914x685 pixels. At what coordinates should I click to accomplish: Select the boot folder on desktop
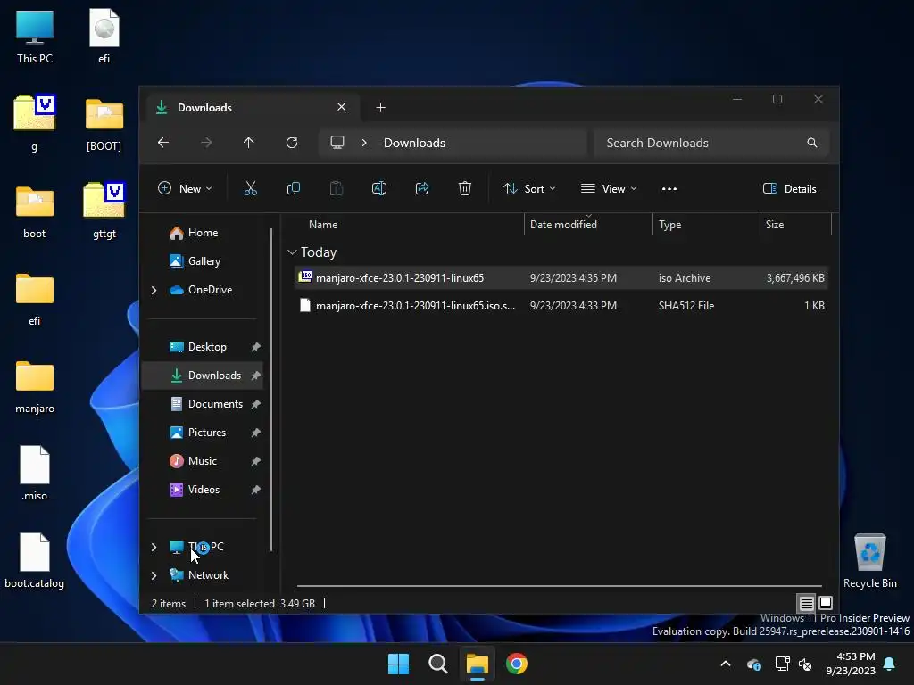(x=35, y=212)
